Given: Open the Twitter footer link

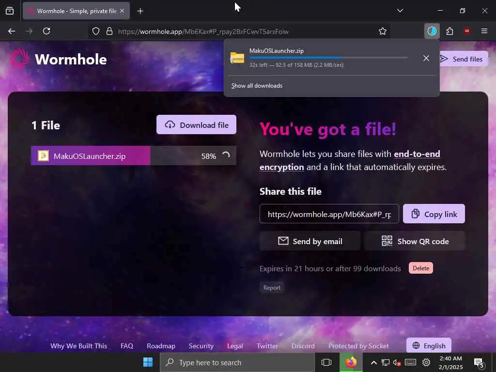Looking at the screenshot, I should pos(267,346).
